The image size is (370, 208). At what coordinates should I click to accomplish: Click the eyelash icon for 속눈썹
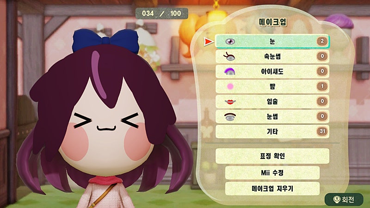(229, 56)
